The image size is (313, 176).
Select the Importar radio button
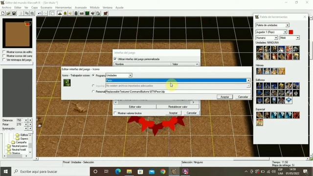pyautogui.click(x=93, y=86)
